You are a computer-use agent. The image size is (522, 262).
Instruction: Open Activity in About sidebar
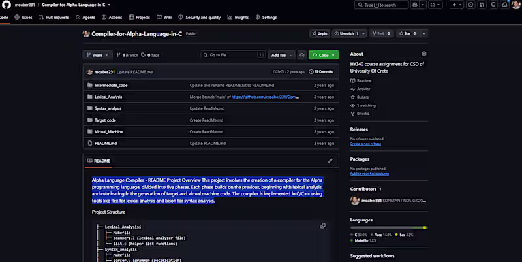[360, 89]
